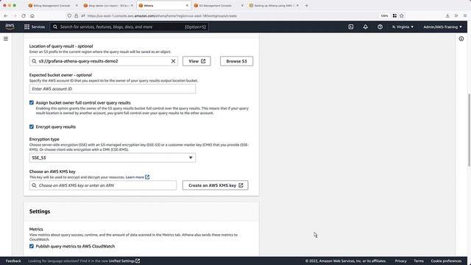This screenshot has width=471, height=265.
Task: Toggle Assign bucket owner full control checkbox
Action: click(32, 102)
